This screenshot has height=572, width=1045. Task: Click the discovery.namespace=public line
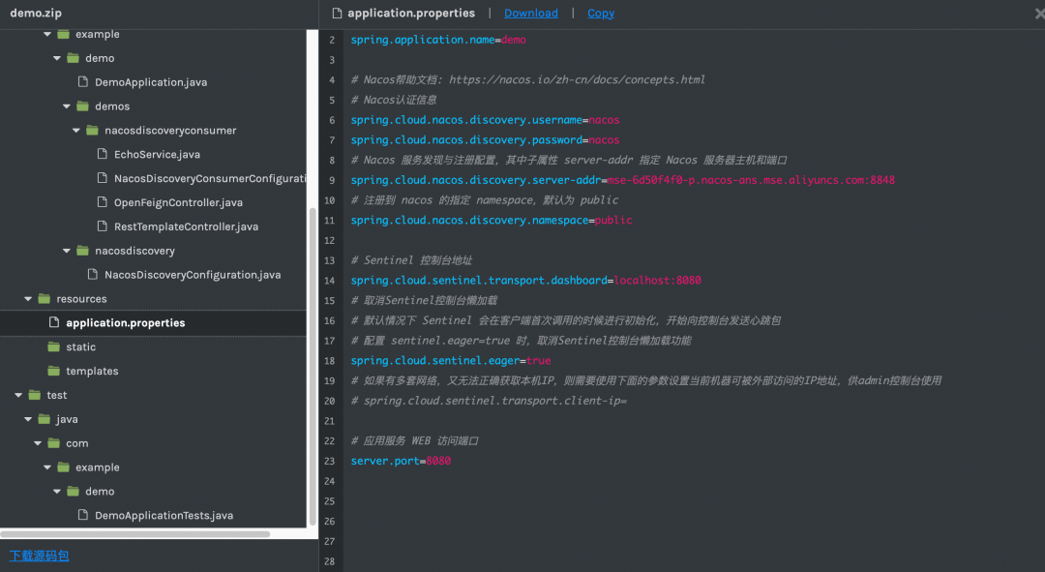pos(492,220)
